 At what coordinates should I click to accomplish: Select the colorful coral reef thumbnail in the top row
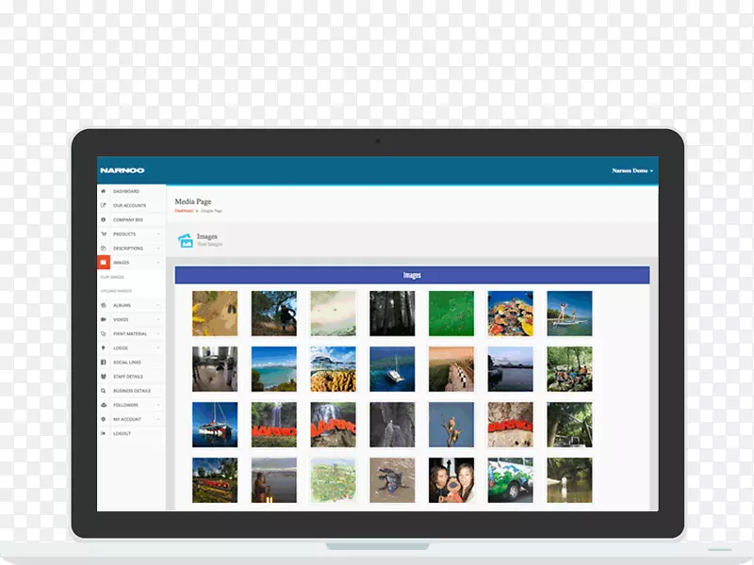pos(510,314)
